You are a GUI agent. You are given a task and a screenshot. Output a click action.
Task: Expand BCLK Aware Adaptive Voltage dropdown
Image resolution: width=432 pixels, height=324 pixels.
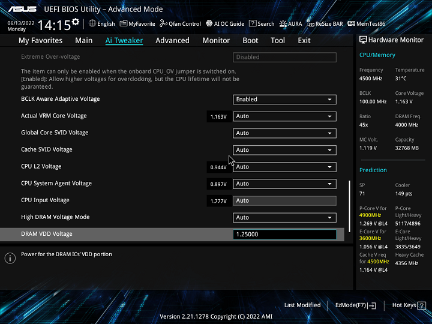click(284, 100)
